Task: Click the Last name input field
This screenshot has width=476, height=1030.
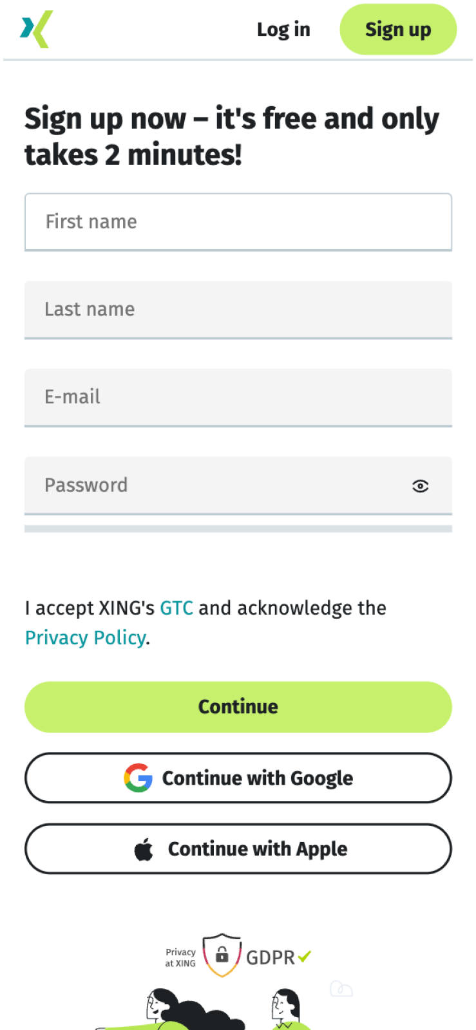Action: click(x=238, y=309)
